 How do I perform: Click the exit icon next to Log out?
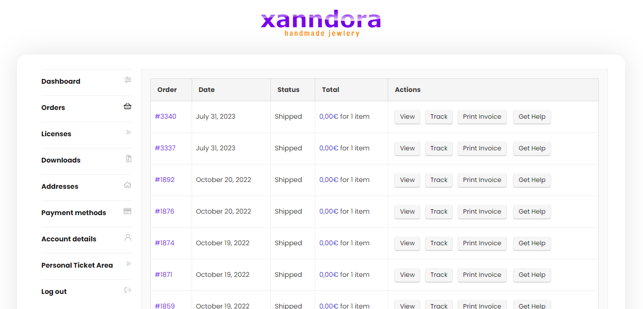click(x=128, y=290)
